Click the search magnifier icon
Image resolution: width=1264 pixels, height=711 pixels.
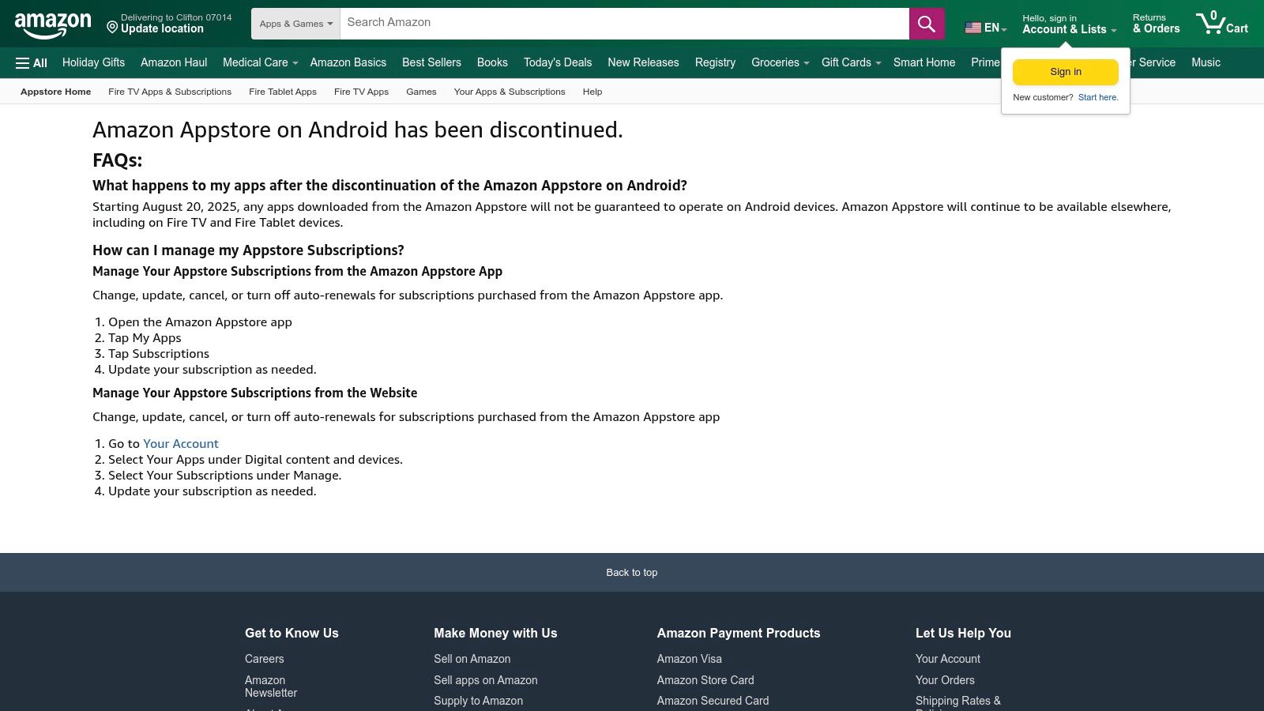[925, 23]
